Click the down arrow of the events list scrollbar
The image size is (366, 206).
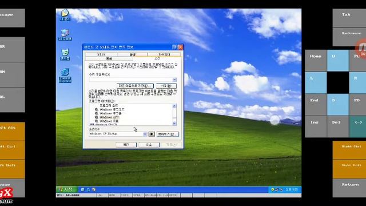coord(174,124)
